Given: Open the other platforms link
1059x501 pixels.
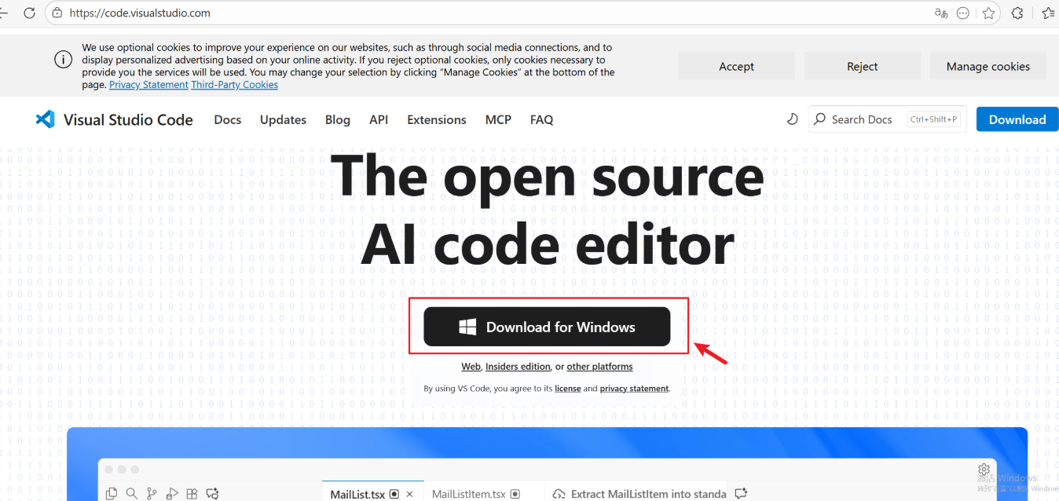Looking at the screenshot, I should (599, 367).
